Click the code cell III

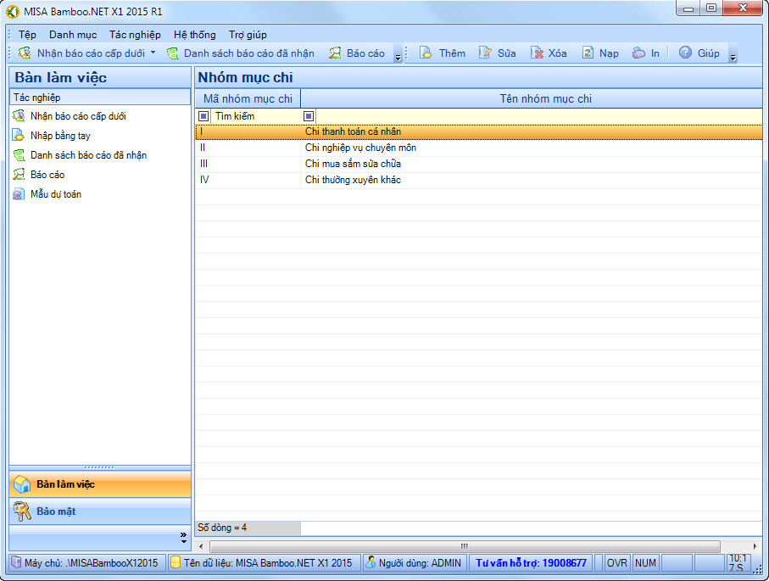[x=248, y=164]
